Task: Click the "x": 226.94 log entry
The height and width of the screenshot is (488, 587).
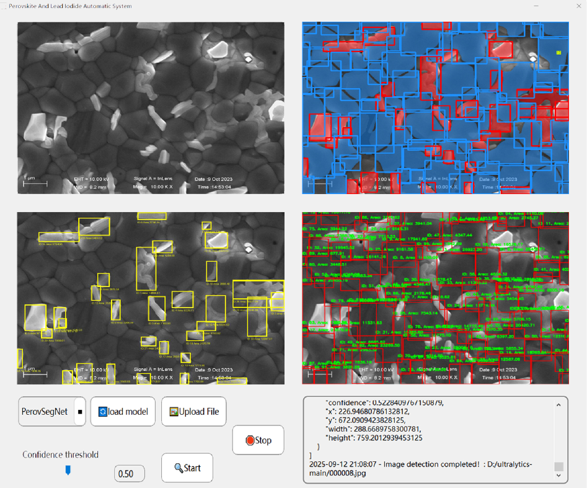Action: 368,411
